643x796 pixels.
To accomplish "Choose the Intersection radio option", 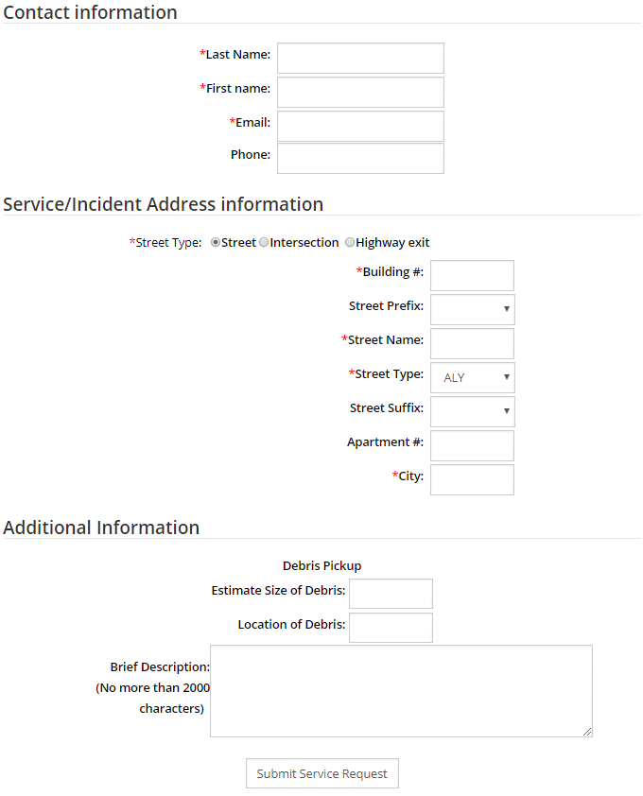I will (264, 243).
